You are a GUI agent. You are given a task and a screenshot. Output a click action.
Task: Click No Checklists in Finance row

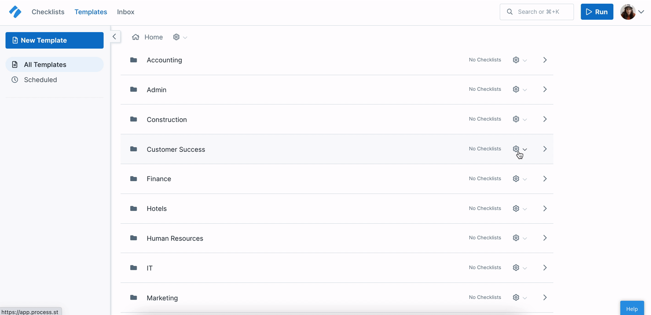(485, 178)
